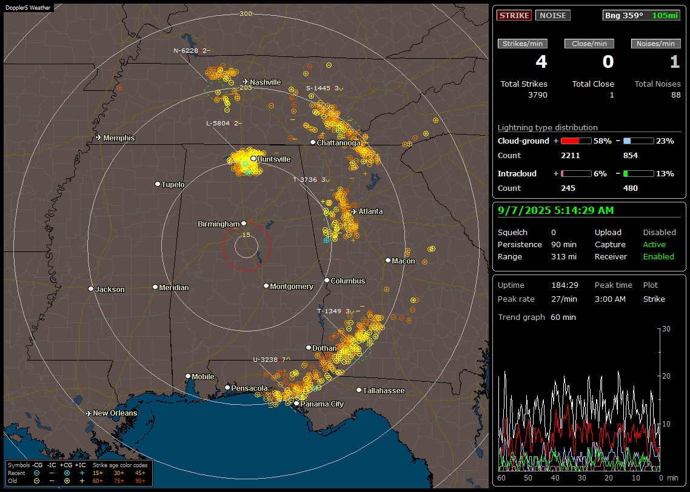Click the Noises/min label box
Screen dimensions: 690x492
pyautogui.click(x=655, y=44)
